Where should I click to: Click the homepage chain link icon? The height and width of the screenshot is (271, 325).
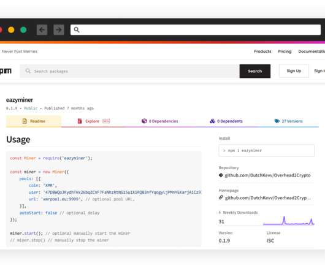click(x=221, y=197)
